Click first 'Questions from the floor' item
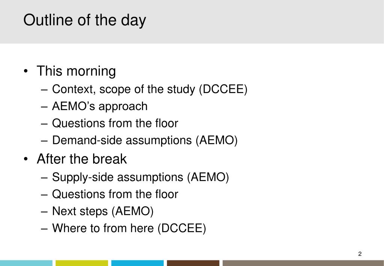 pos(115,123)
